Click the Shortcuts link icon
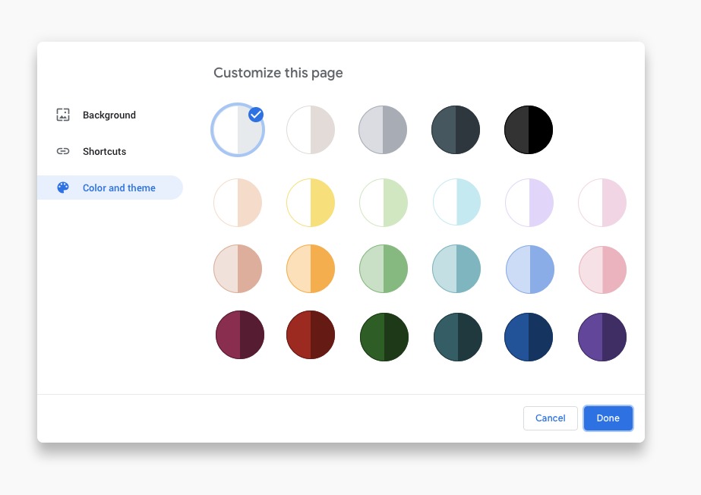The image size is (701, 495). tap(63, 151)
